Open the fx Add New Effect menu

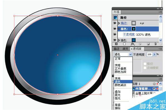[x=133, y=44]
